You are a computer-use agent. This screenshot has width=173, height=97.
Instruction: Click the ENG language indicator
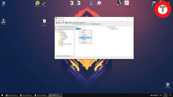point(161,95)
